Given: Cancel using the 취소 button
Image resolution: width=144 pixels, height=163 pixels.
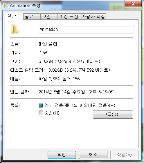Looking at the screenshot, I should (93, 155).
